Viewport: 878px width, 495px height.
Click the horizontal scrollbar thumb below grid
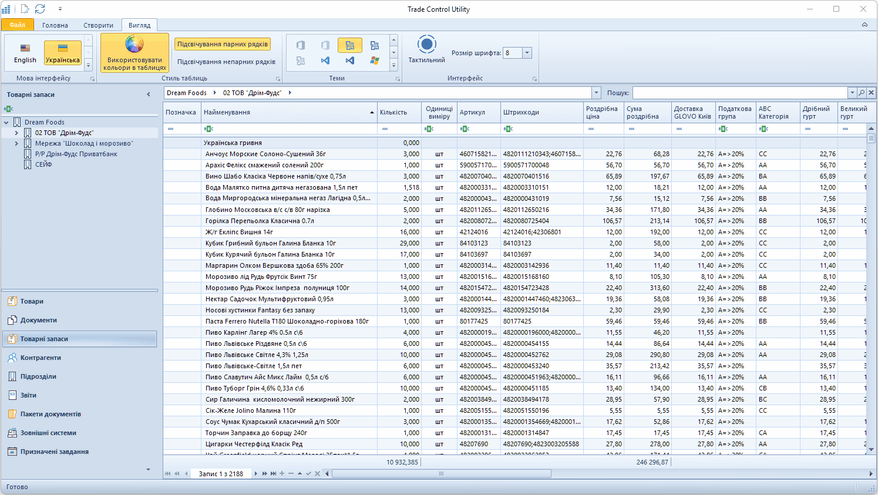point(441,473)
